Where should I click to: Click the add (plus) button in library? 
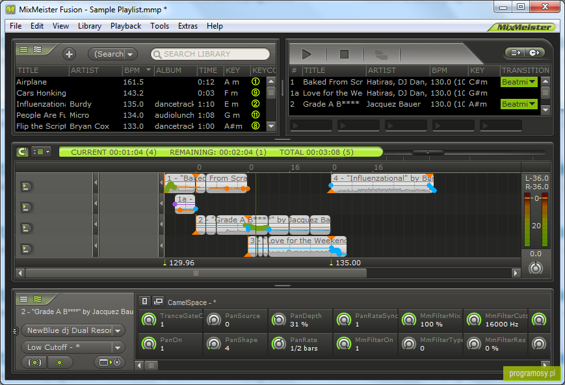click(x=69, y=54)
